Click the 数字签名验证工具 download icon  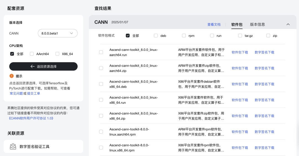(x=13, y=147)
